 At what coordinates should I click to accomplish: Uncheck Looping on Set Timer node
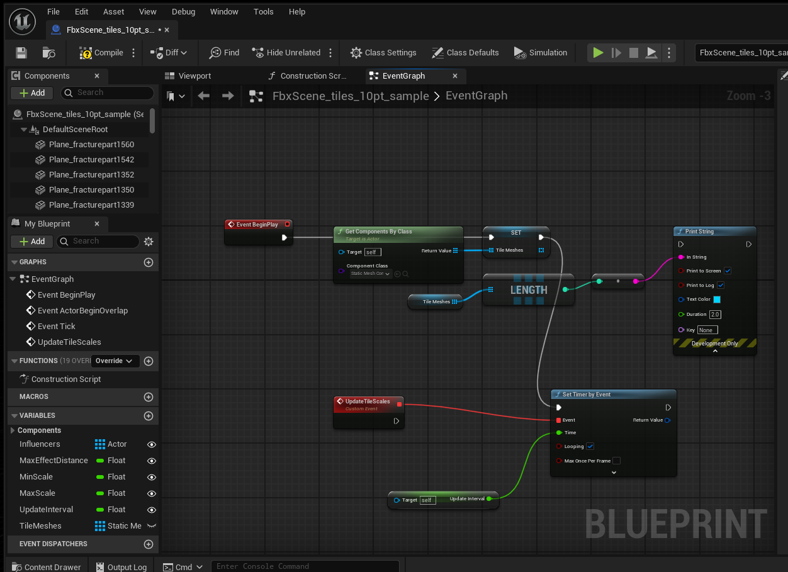coord(590,446)
